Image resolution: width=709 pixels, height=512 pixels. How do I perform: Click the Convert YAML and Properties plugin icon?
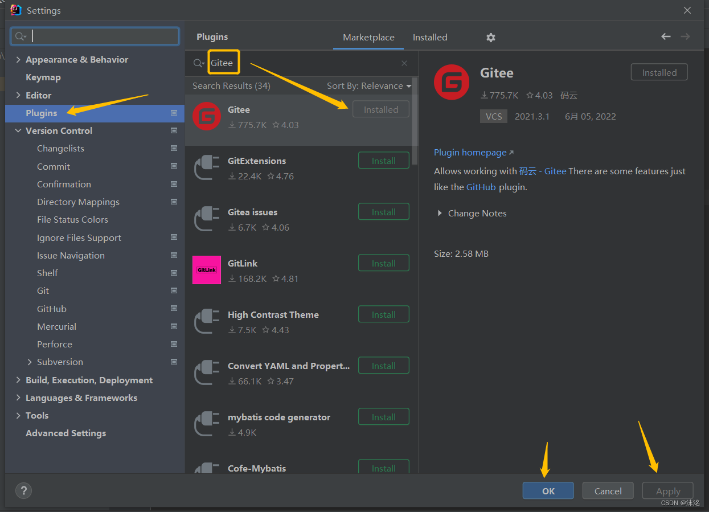(206, 373)
